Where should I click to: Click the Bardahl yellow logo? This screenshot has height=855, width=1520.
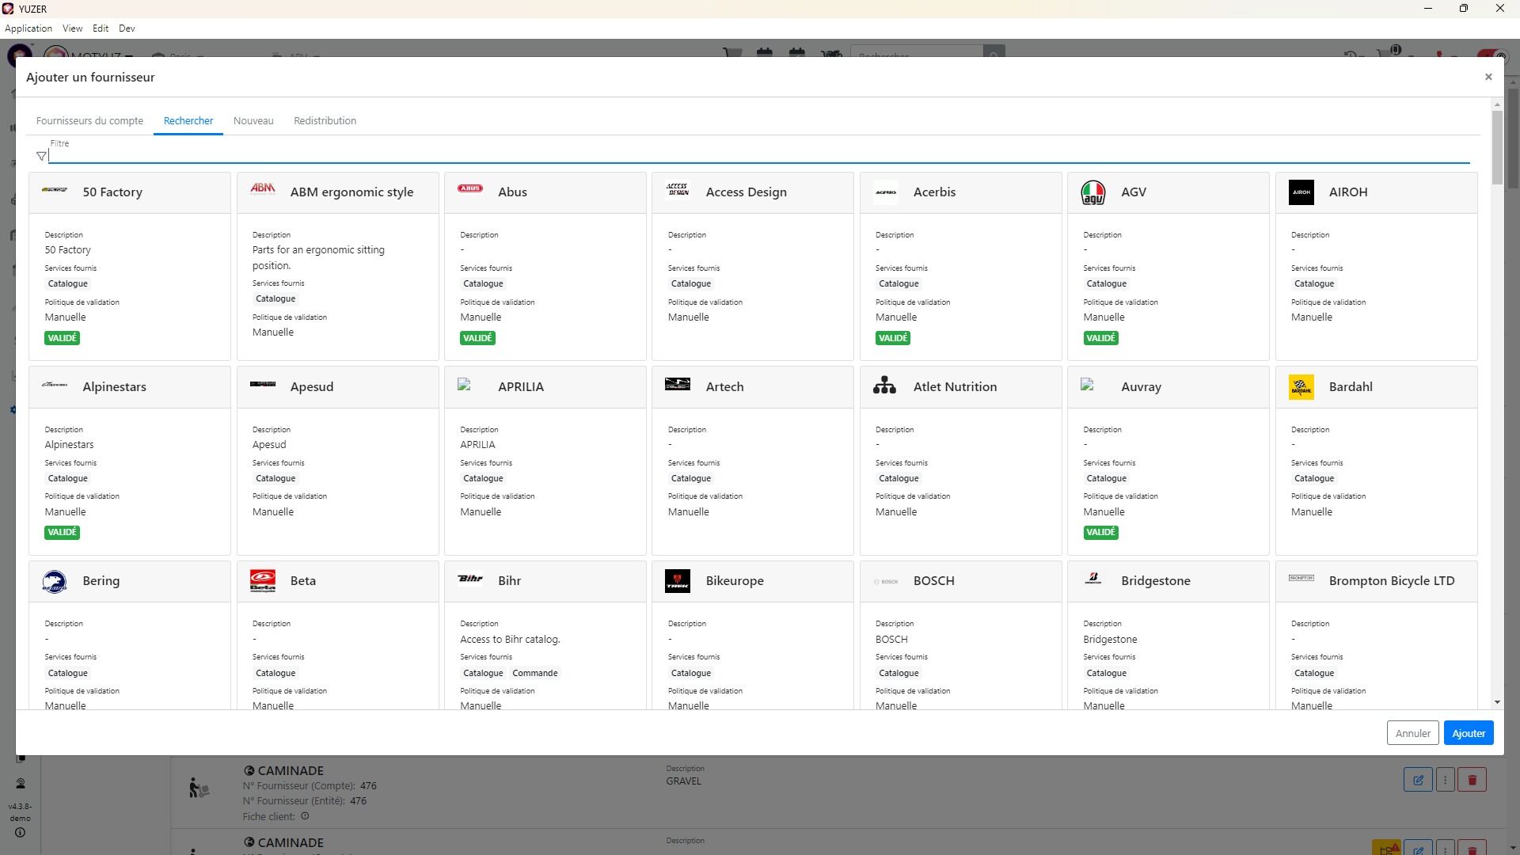1301,387
